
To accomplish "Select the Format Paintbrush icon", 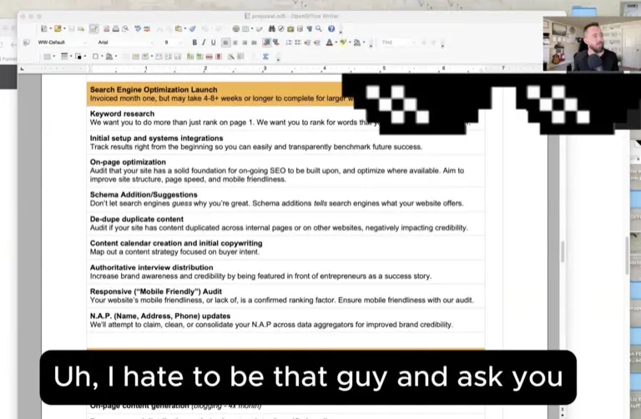I will 192,28.
